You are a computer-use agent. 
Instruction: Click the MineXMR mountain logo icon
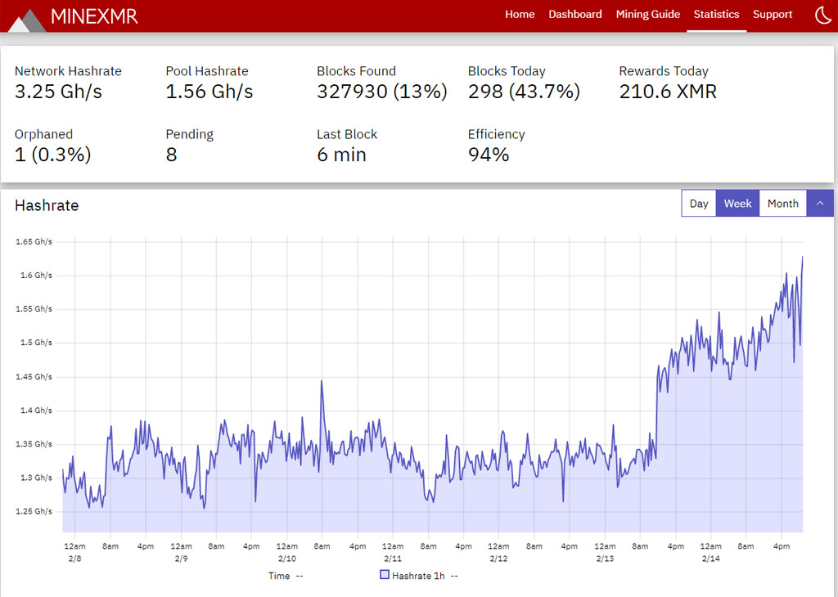27,20
